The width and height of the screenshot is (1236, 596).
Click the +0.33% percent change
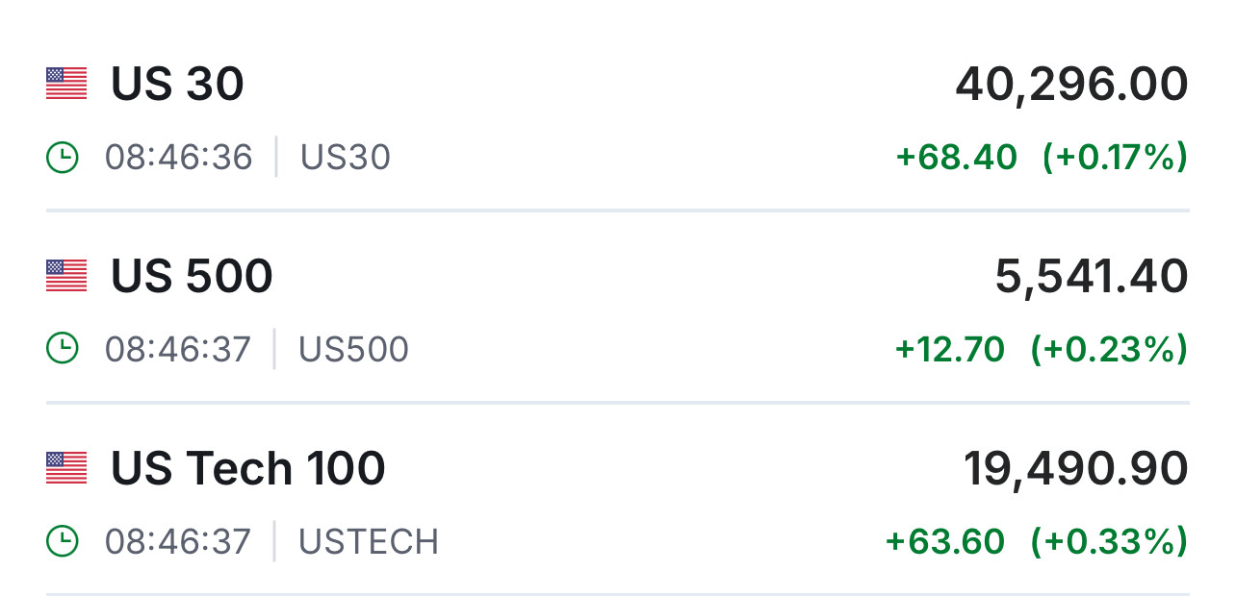(x=1109, y=541)
